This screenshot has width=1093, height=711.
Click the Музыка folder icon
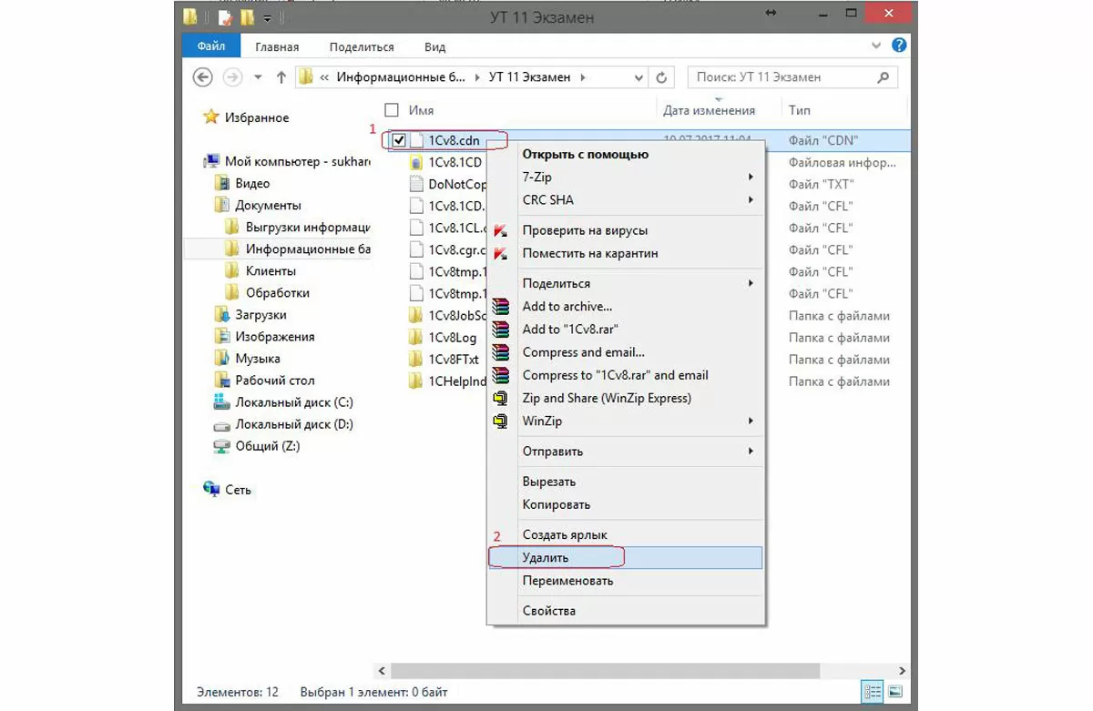[x=221, y=358]
